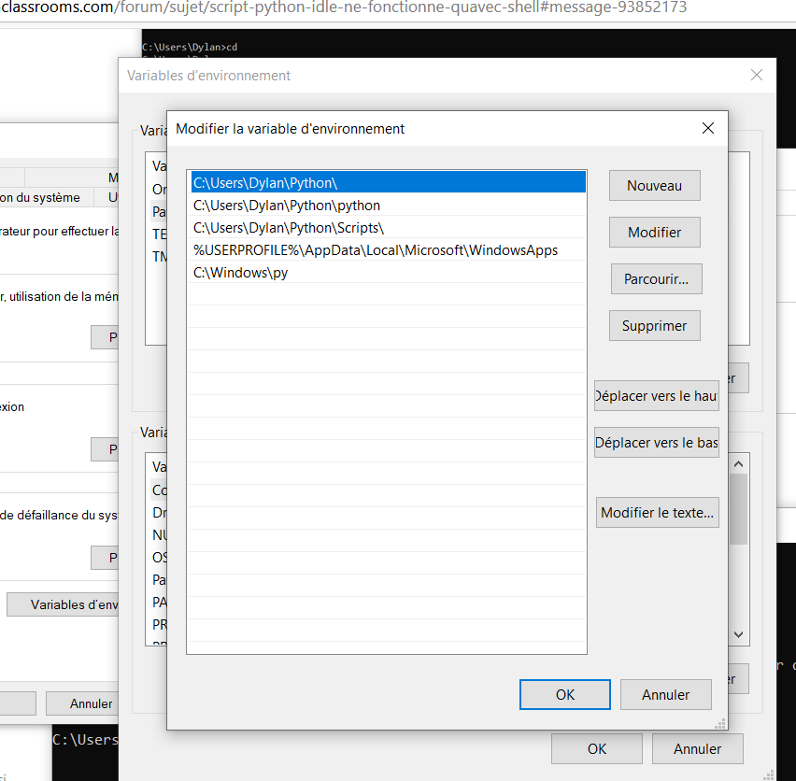
Task: Open the Parcourir... folder browser
Action: pos(654,278)
